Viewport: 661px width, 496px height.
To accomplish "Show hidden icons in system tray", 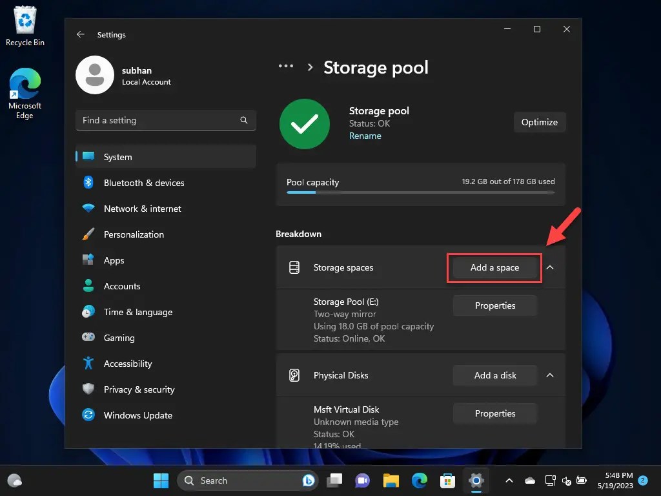I will click(509, 480).
